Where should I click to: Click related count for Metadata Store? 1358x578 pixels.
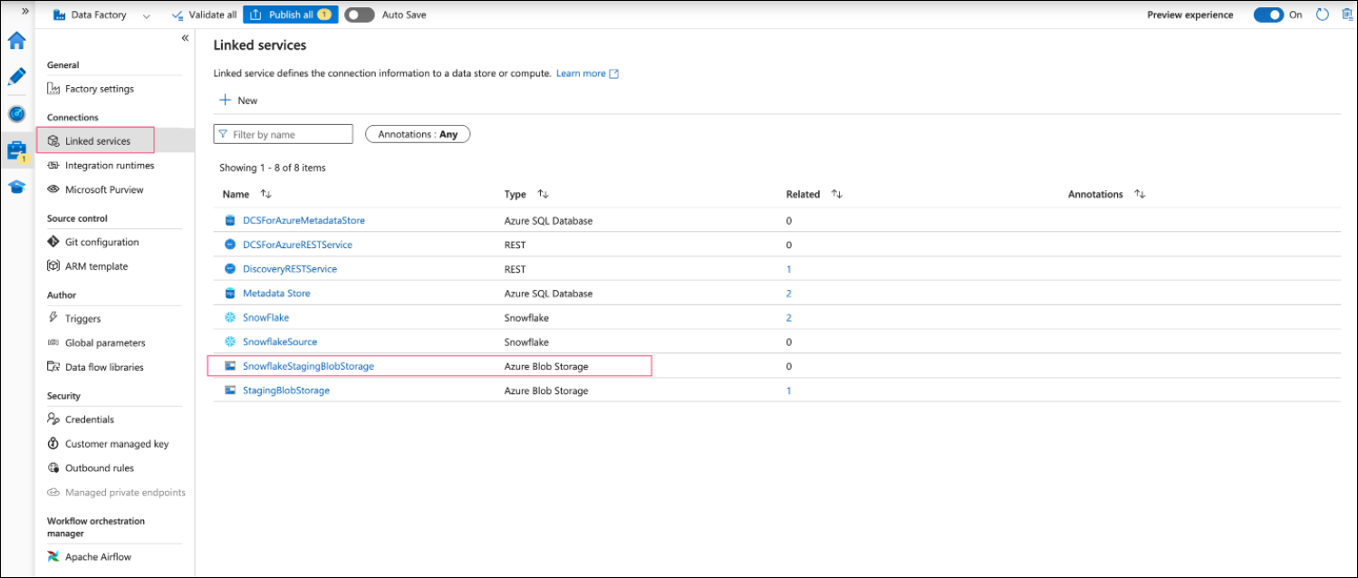point(789,294)
